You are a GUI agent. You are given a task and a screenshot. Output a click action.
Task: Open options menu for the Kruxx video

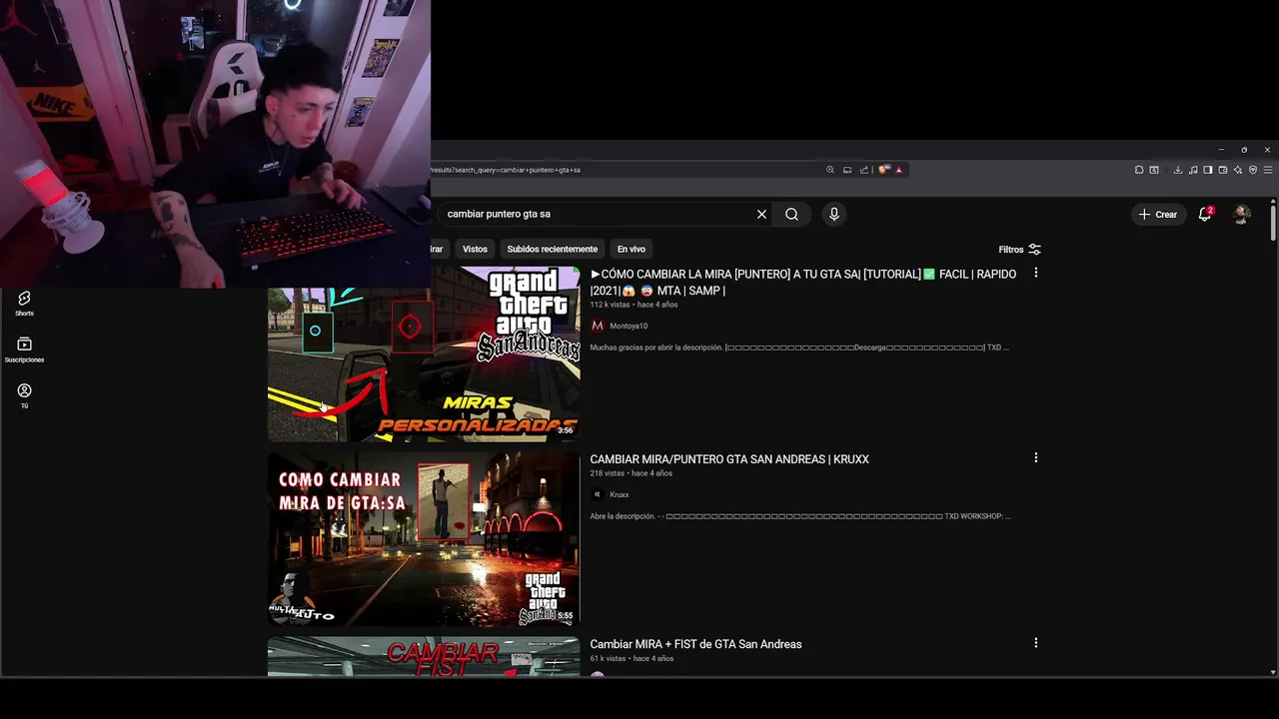pos(1035,457)
